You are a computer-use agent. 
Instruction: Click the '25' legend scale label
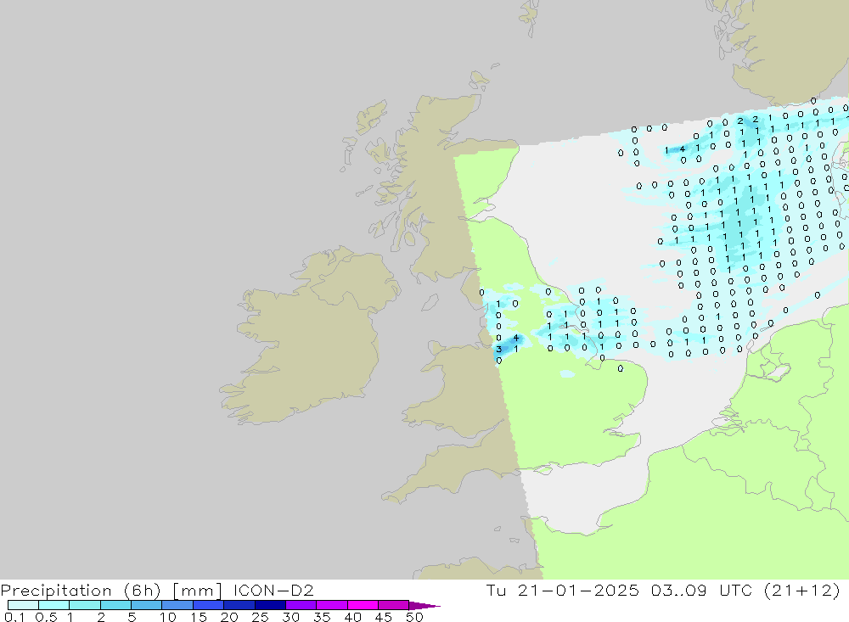click(261, 617)
